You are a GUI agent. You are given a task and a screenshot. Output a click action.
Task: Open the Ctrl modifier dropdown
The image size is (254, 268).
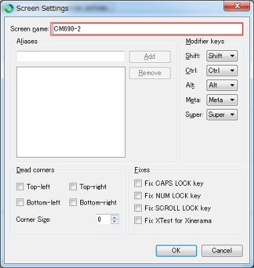point(222,70)
